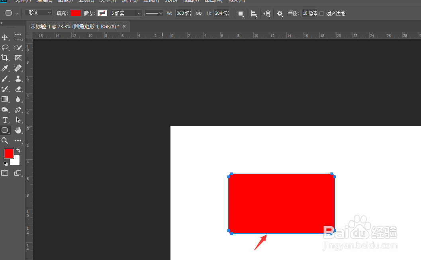Open the background color picker (white)
Screen dimensions: 421x260
click(17, 161)
